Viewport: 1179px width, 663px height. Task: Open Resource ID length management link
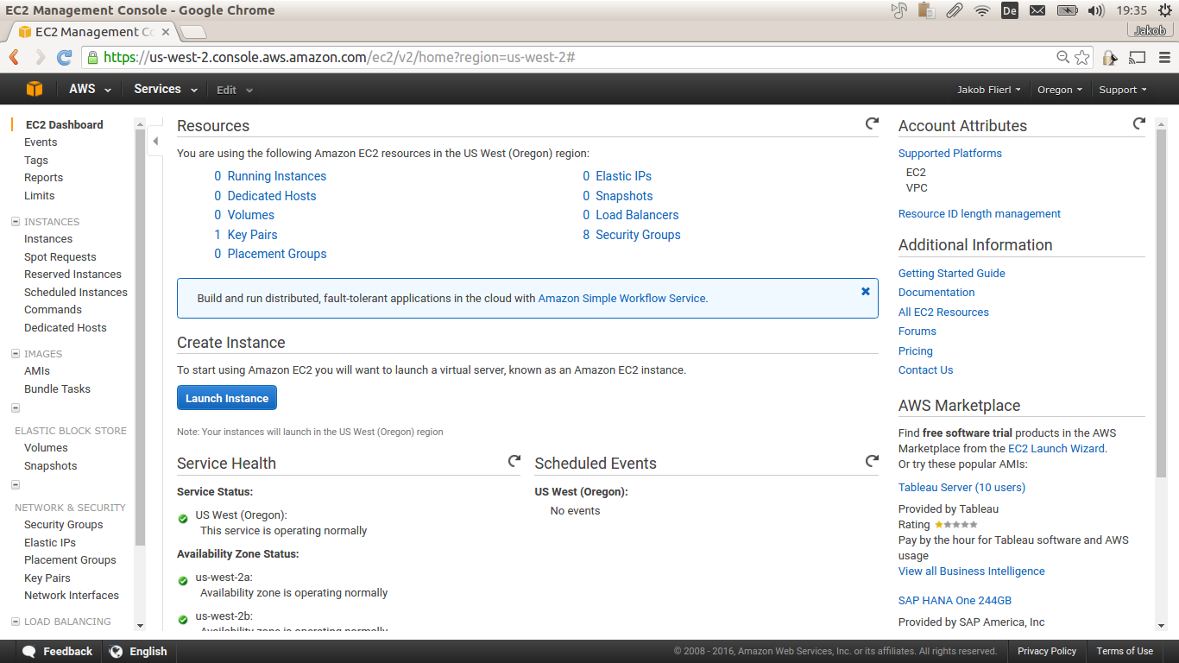(980, 214)
